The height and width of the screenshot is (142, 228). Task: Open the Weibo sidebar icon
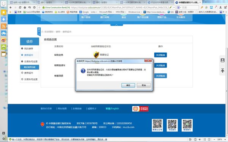click(x=4, y=40)
